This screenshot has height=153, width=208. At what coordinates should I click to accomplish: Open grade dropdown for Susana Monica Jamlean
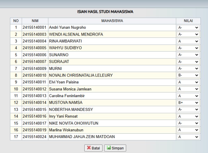tap(189, 89)
